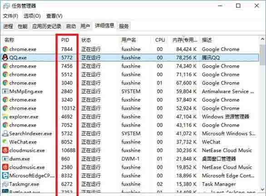Screen dimensions: 266x196
Task: Select the SearchIndexer.exe process name
Action: 30,133
